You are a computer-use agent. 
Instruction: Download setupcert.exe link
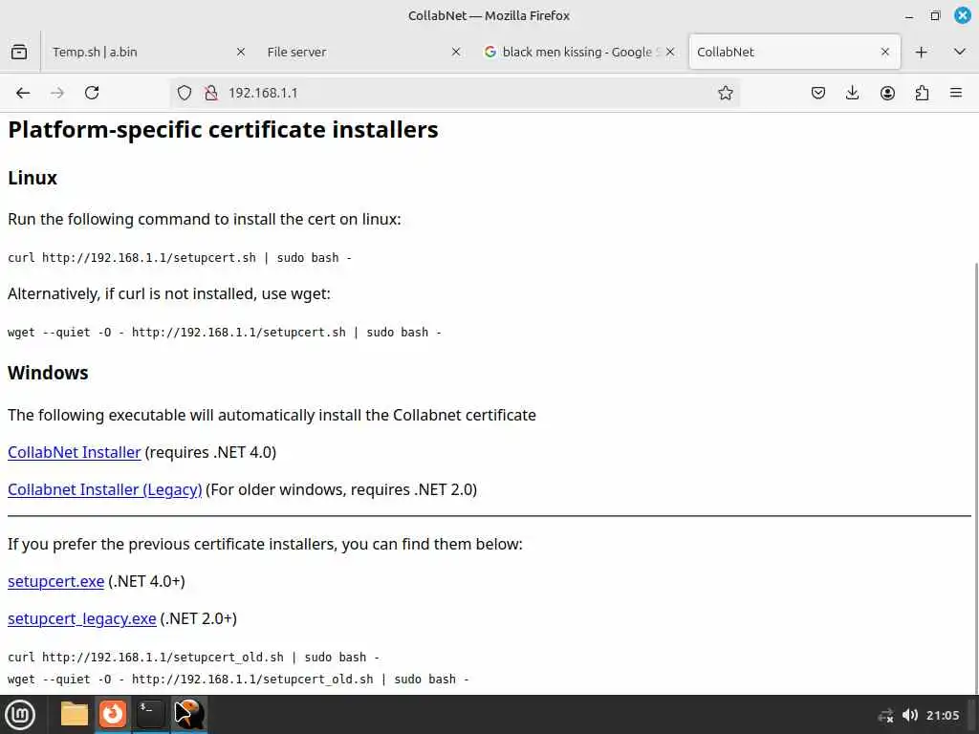[55, 582]
